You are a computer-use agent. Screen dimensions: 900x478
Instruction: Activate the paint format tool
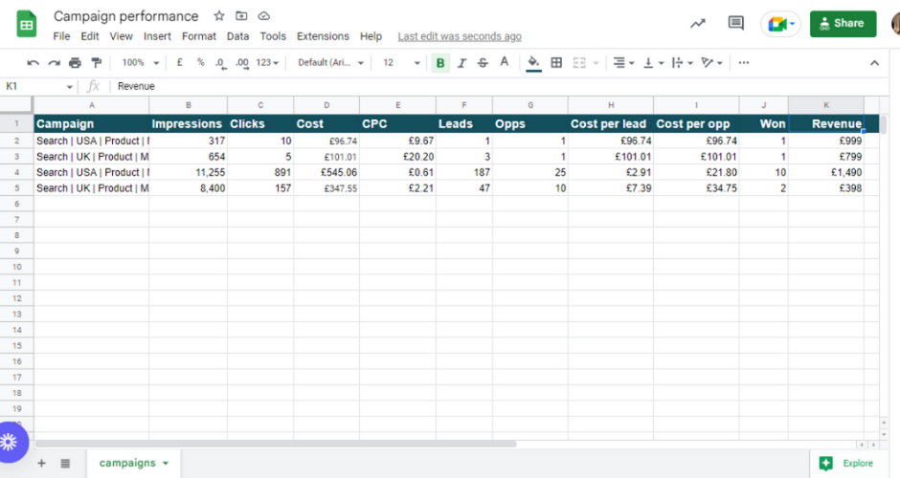click(x=97, y=63)
